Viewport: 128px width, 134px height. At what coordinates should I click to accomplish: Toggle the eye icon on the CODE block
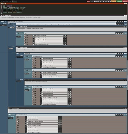1,3
